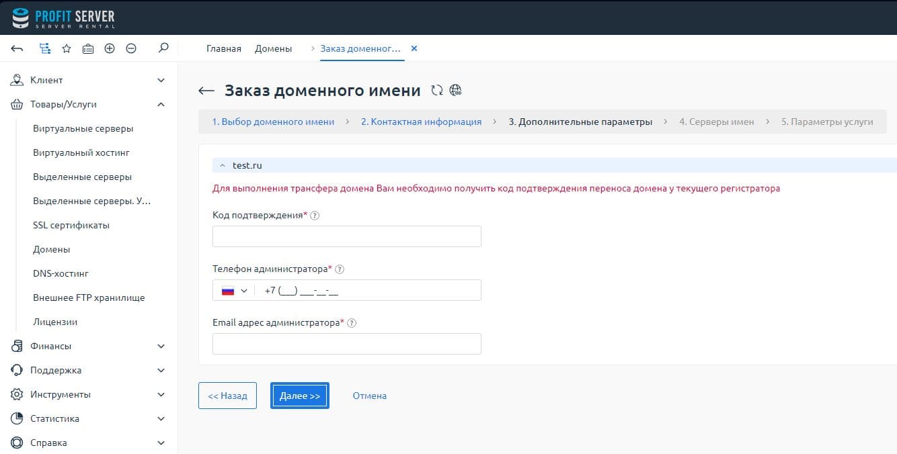Focus the Код подтверждения input field
This screenshot has height=454, width=897.
[347, 236]
